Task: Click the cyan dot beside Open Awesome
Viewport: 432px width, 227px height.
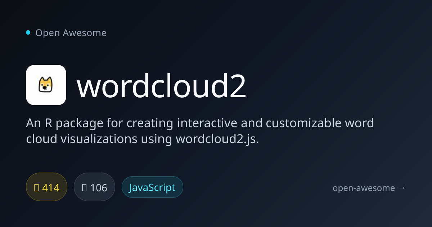Action: pos(28,33)
